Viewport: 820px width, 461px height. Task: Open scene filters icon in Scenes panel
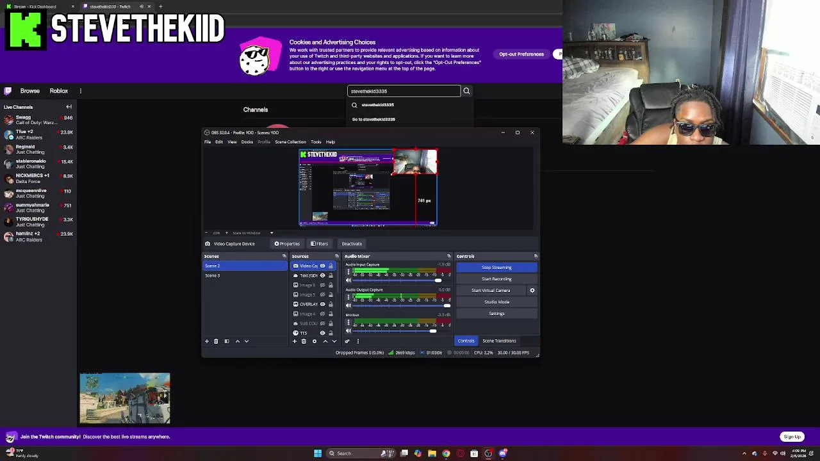click(226, 341)
